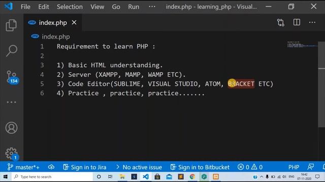
Task: Close the index.php editor tab
Action: 74,22
